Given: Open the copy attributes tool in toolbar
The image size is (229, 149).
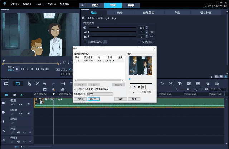Looking at the screenshot, I should [x=30, y=84].
